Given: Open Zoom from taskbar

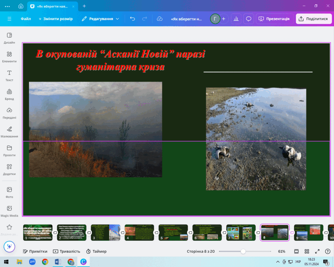Looking at the screenshot, I should (x=32, y=262).
